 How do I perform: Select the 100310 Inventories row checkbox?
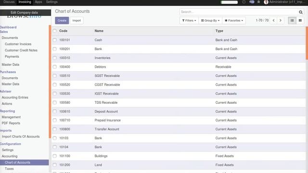(54, 58)
